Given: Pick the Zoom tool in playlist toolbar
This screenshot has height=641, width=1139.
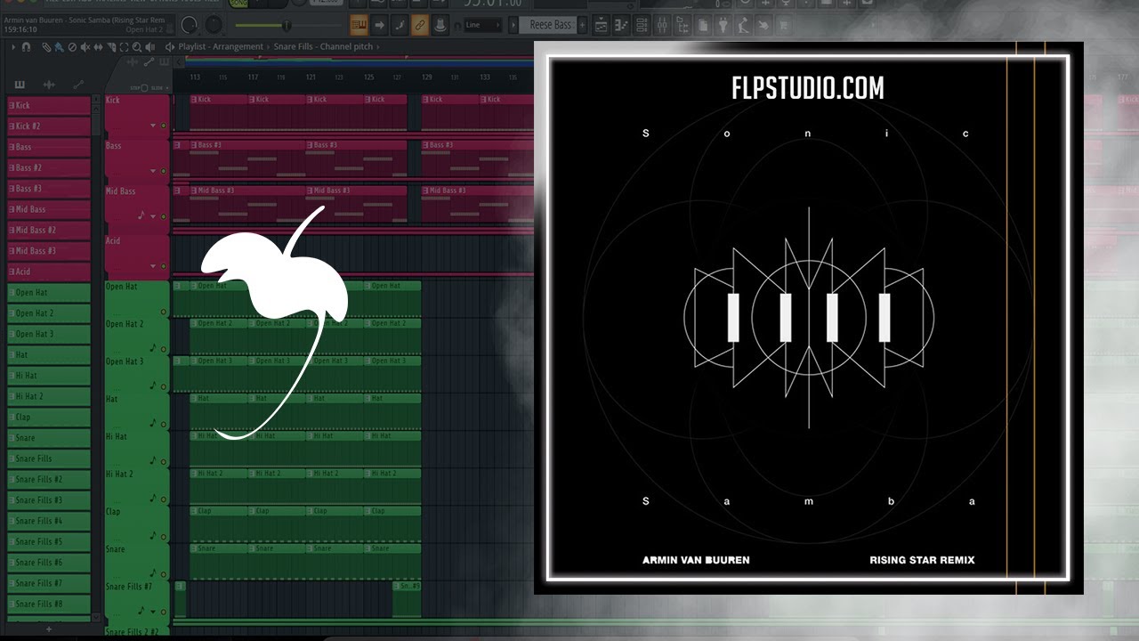Looking at the screenshot, I should (x=137, y=46).
